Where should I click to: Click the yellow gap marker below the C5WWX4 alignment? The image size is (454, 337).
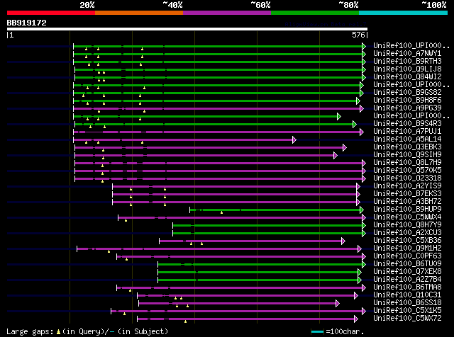pos(126,220)
